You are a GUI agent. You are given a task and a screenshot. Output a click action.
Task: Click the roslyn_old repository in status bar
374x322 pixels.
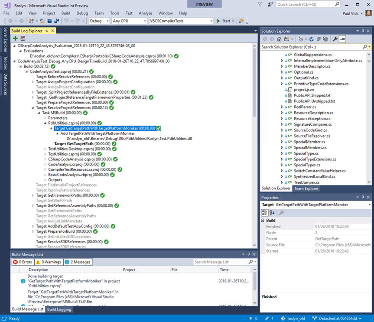point(296,319)
